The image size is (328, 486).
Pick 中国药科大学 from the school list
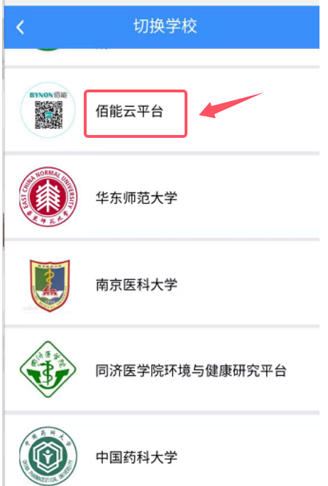[136, 458]
